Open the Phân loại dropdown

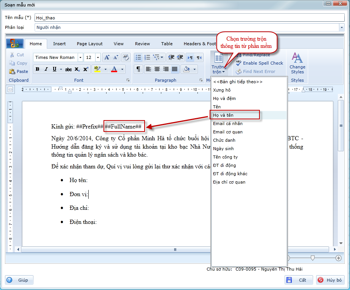click(x=341, y=27)
